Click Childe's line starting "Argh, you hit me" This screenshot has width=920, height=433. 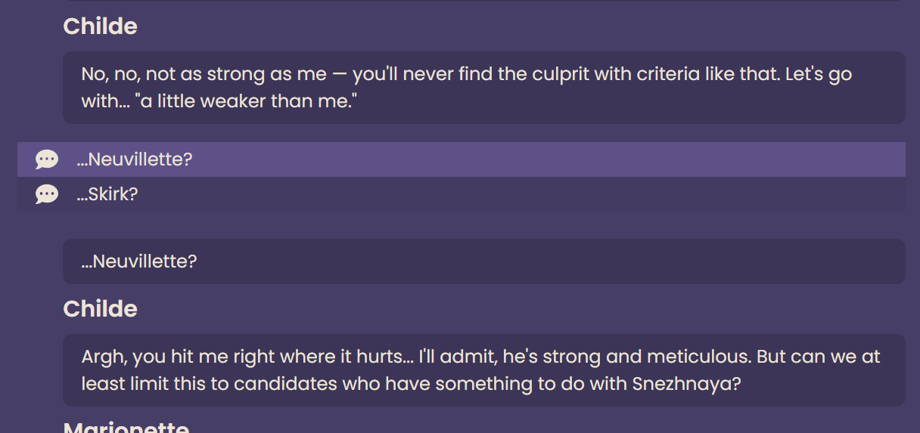(484, 370)
